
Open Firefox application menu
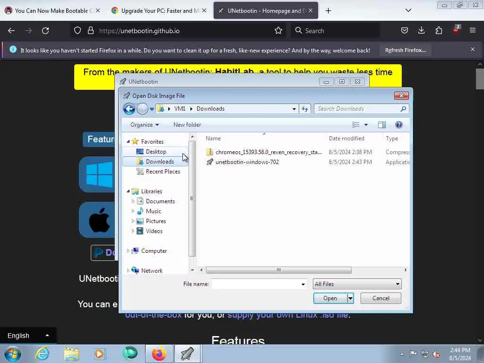point(473,31)
